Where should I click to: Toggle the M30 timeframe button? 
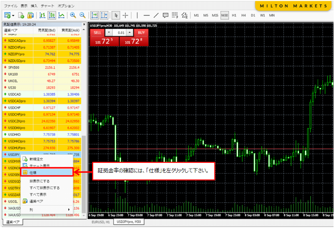(225, 15)
